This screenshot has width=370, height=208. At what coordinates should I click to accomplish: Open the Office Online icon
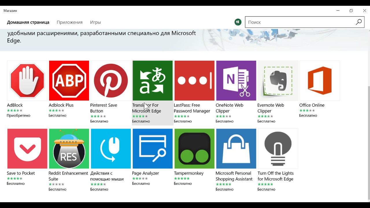click(x=320, y=81)
